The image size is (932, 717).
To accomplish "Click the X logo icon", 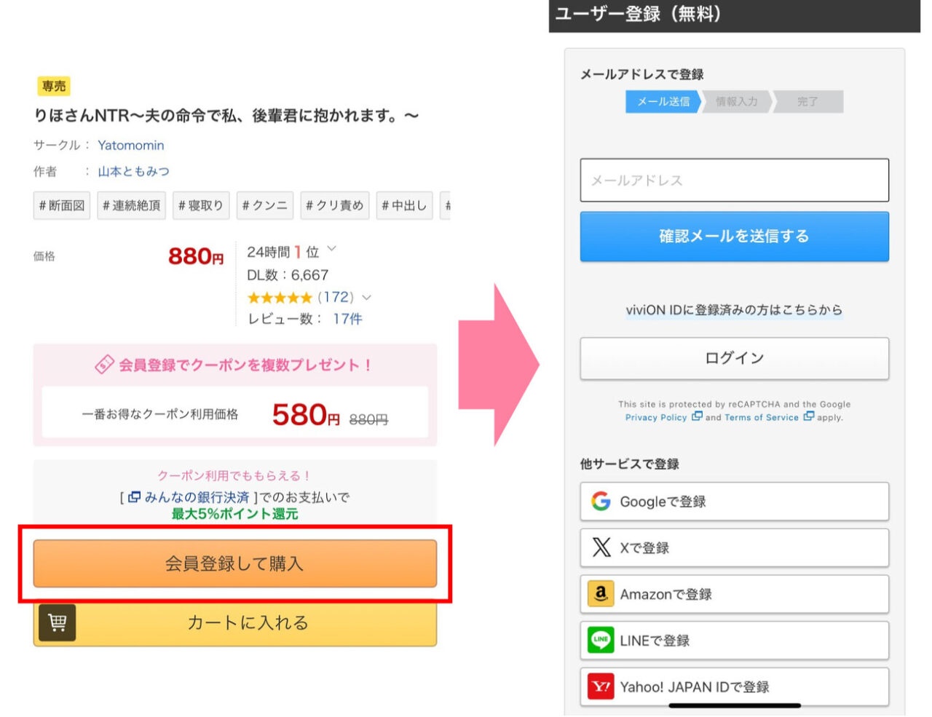I will [601, 547].
